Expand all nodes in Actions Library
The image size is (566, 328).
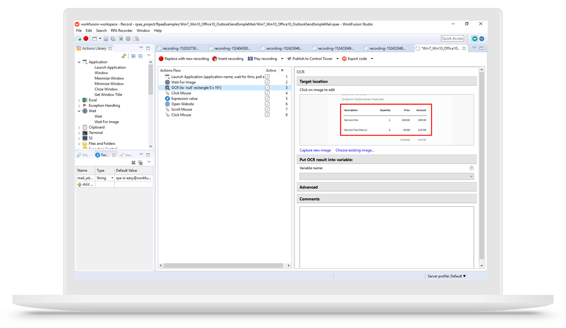(x=133, y=56)
